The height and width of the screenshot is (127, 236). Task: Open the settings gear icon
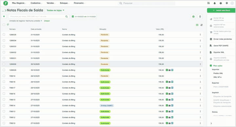(227, 3)
